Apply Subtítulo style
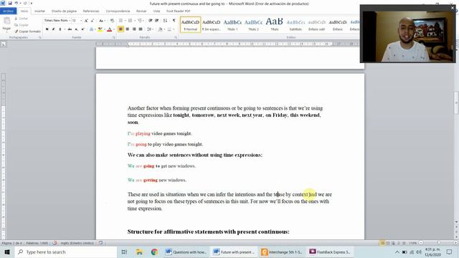The width and height of the screenshot is (459, 258). pos(295,24)
